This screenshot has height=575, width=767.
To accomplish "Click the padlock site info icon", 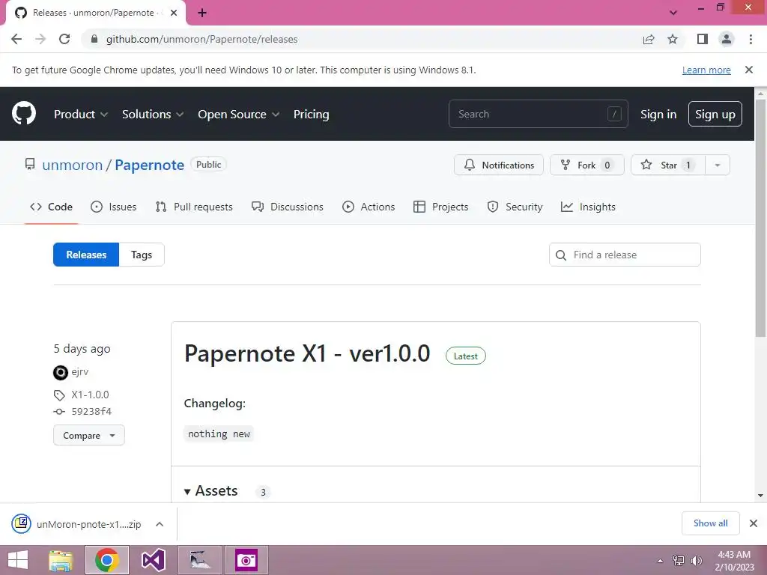I will (94, 39).
